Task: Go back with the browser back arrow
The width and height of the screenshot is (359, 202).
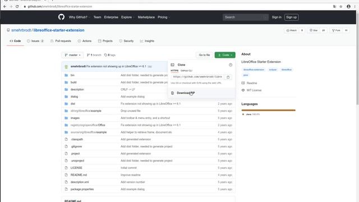Action: (5, 6)
